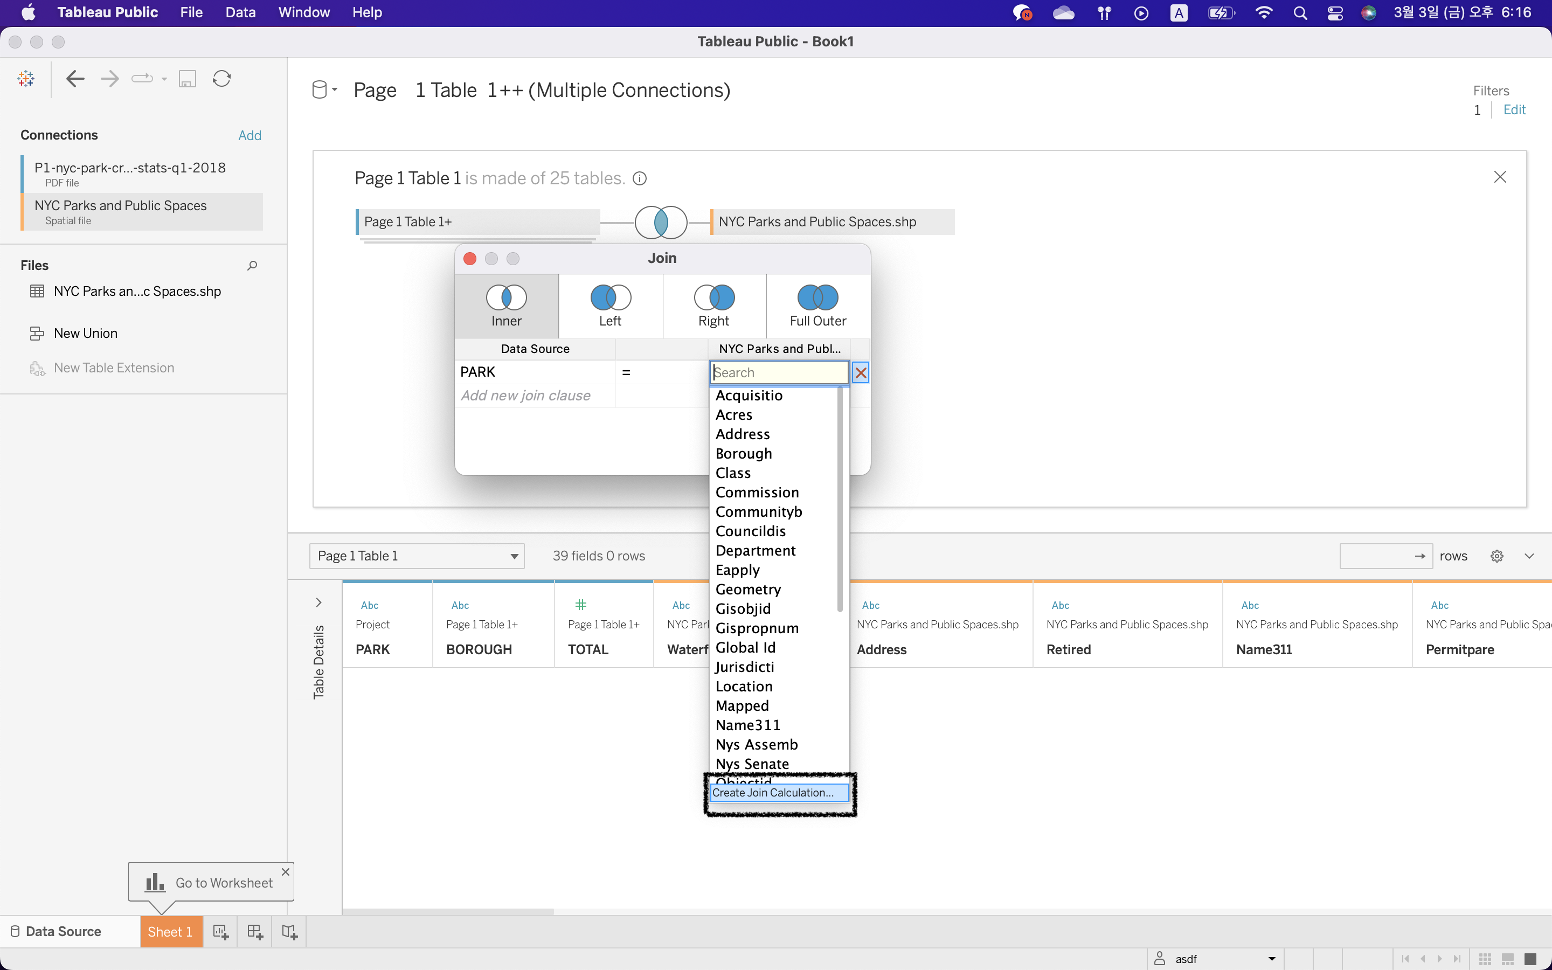Click the show tabs icon in the status bar

(1530, 959)
